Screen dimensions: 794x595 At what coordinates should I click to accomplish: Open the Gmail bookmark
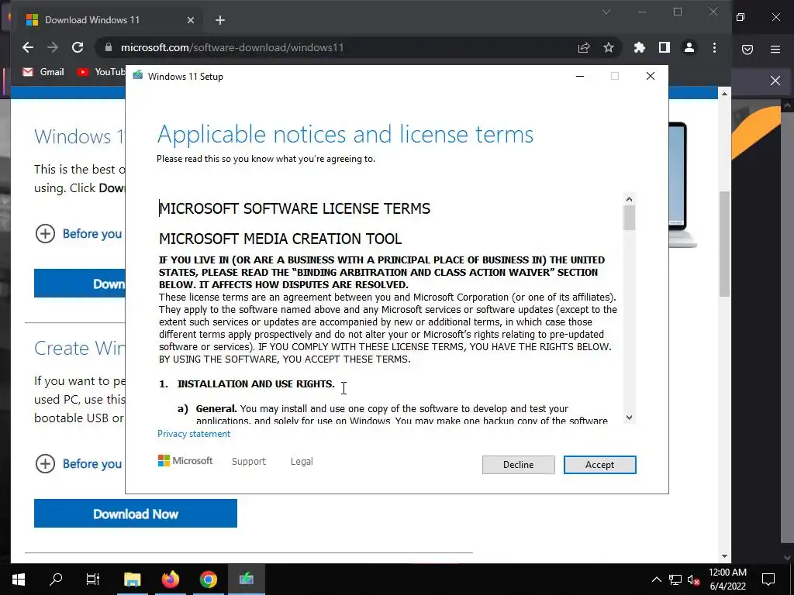point(43,72)
